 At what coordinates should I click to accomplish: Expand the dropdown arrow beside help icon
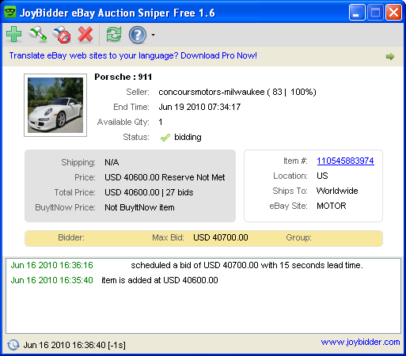pyautogui.click(x=153, y=35)
